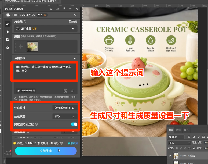
Task: Click the 填充 fill value field
Action: pyautogui.click(x=206, y=148)
